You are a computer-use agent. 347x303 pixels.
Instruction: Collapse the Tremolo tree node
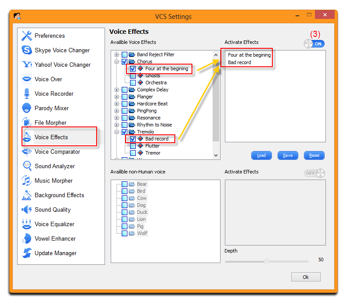coord(117,132)
